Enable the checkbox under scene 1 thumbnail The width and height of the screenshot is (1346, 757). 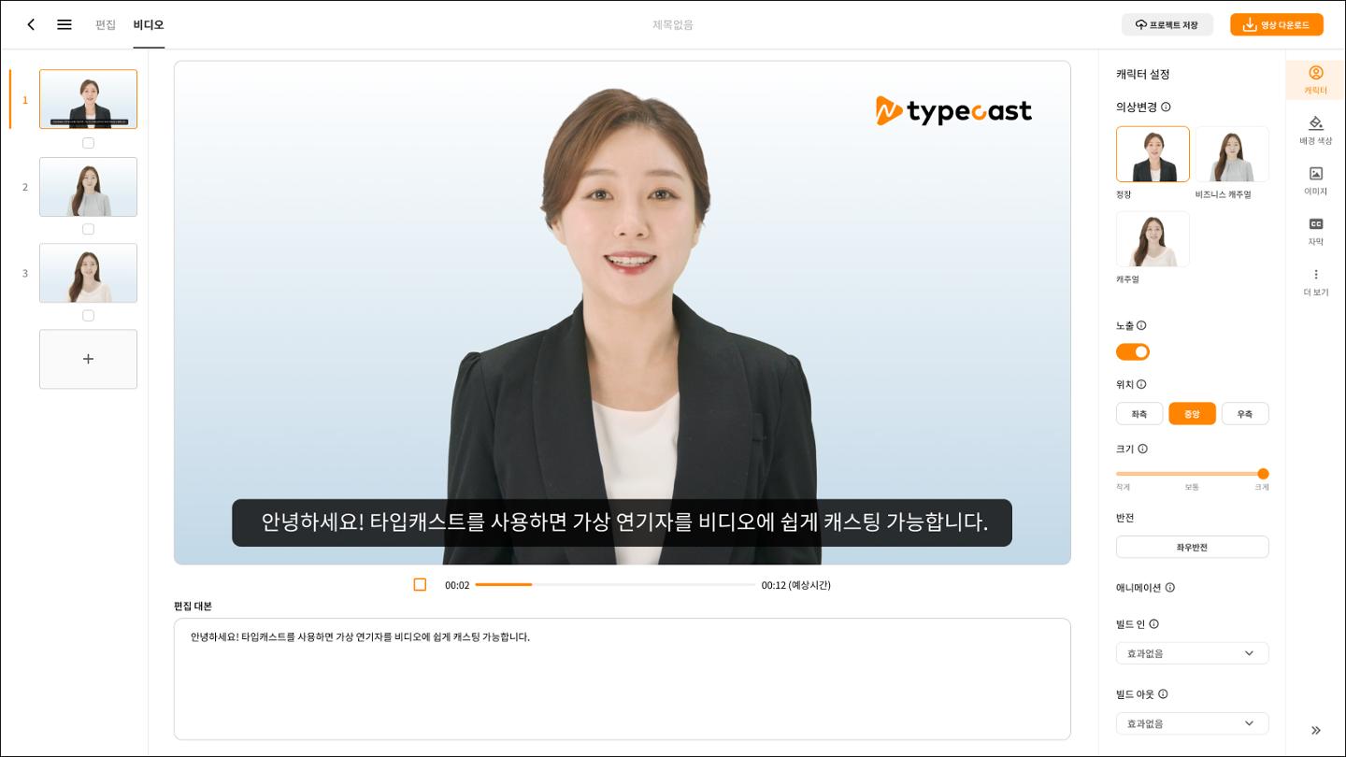pos(88,142)
